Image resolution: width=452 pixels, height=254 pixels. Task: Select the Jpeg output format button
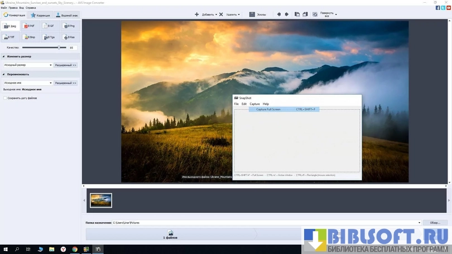click(x=11, y=26)
